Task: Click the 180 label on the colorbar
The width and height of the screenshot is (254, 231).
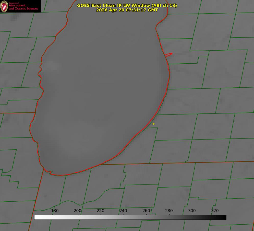Action: pos(55,211)
